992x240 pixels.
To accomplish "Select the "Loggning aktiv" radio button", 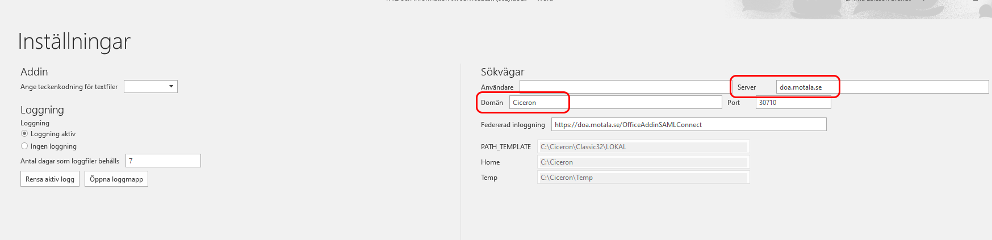I will tap(24, 134).
